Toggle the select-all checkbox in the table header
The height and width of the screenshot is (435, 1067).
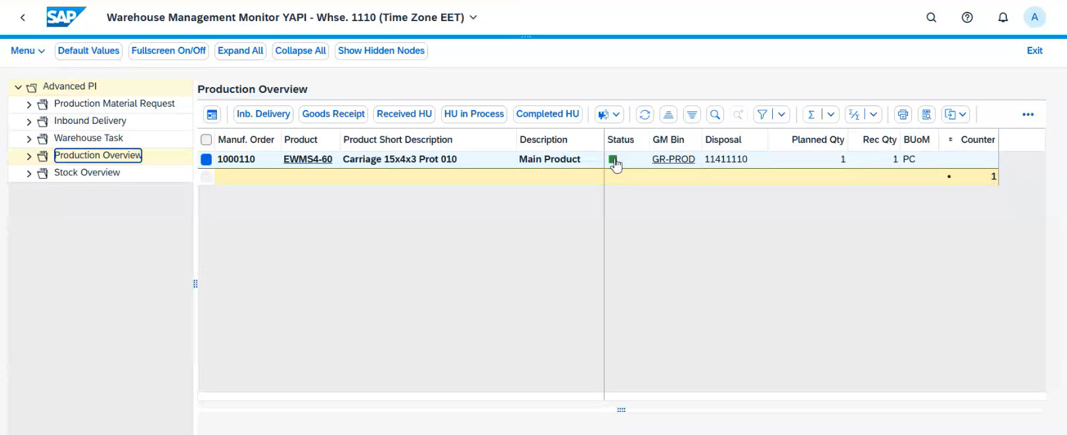coord(206,140)
